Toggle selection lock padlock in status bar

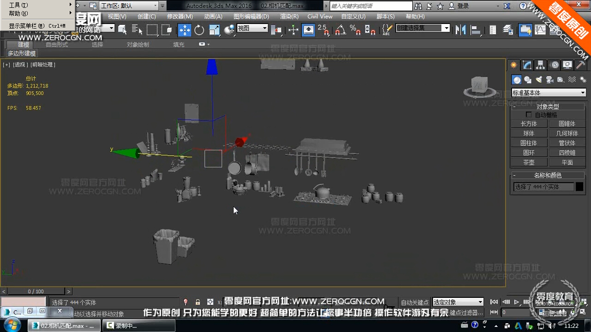click(x=198, y=302)
